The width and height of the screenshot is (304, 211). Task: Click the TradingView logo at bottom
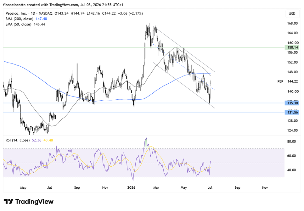pyautogui.click(x=29, y=202)
